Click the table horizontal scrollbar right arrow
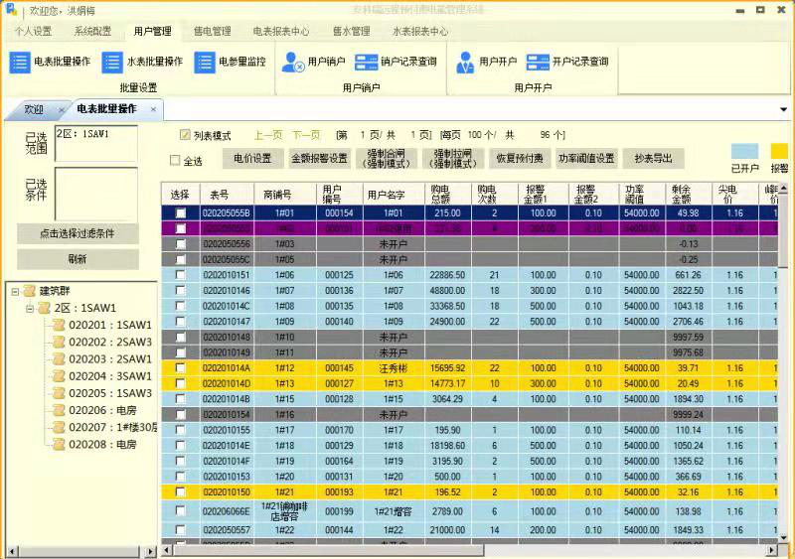Screen dimensions: 795x559 pyautogui.click(x=772, y=550)
